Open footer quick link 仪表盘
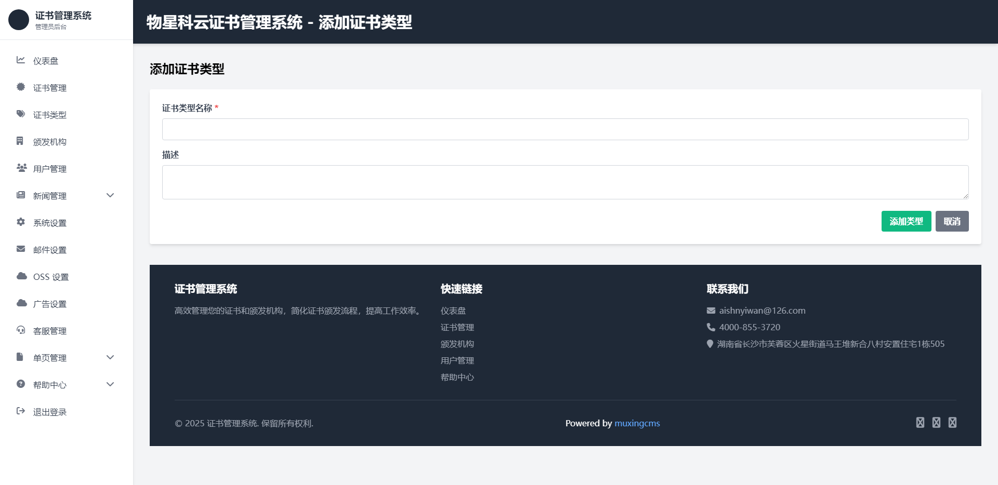Viewport: 998px width, 485px height. 453,311
